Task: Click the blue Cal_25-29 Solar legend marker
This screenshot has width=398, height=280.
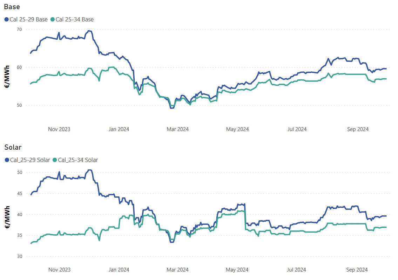Action: (x=7, y=160)
